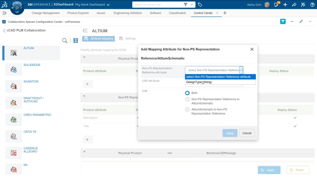
Task: Switch to grid tile view icon
Action: [76, 41]
